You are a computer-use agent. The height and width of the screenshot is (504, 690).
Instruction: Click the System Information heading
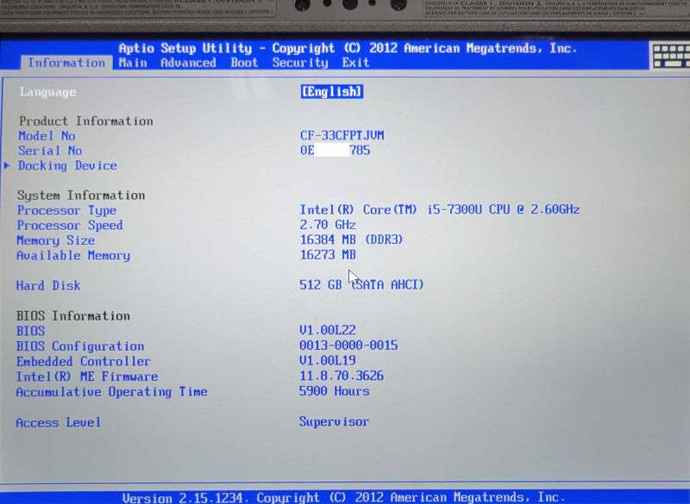click(81, 196)
